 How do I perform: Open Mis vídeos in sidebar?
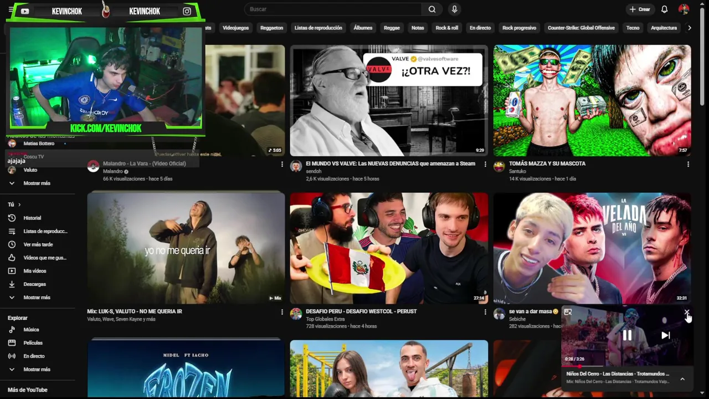tap(38, 271)
